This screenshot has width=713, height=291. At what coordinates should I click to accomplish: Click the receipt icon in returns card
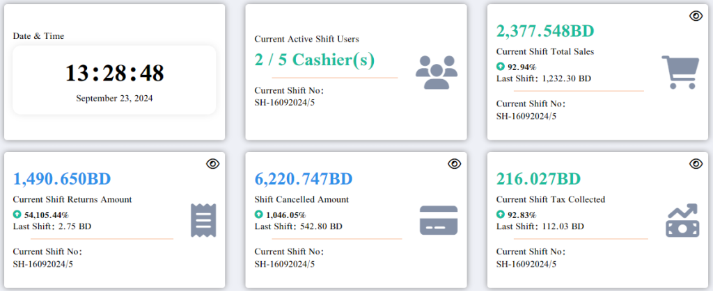203,220
